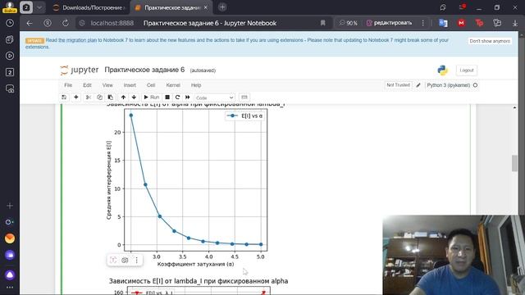Open the more options dots on plot toolbar
Viewport: 525px width, 295px height.
(137, 260)
